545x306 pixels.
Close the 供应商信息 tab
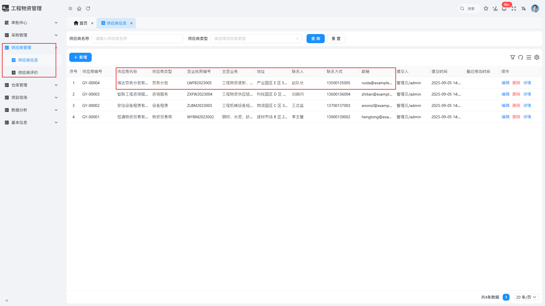(x=131, y=23)
